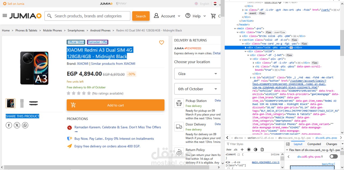
Task: Toggle the :hov pseudo-class panel
Action: 229,150
